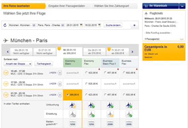Click the refresh search icon

(x=5, y=25)
